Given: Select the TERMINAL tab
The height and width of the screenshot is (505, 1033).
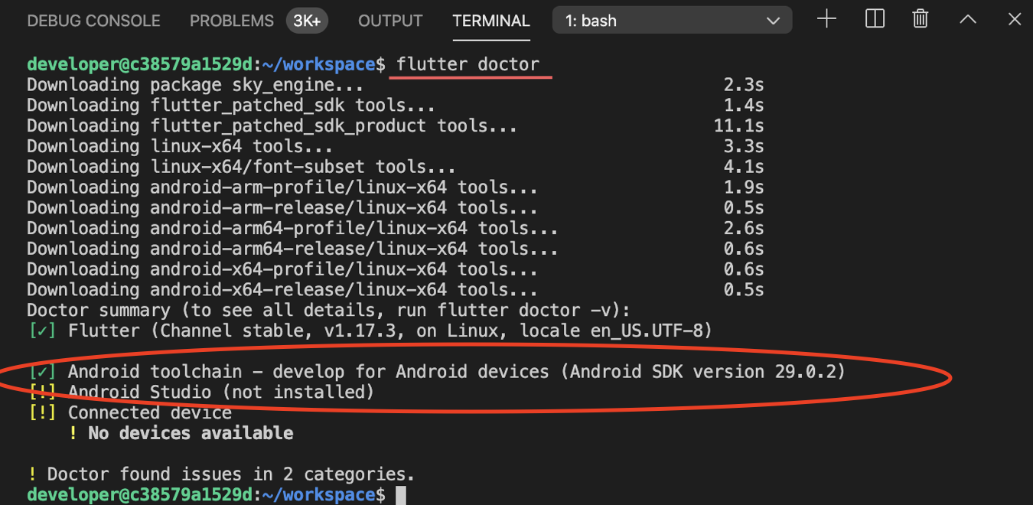Looking at the screenshot, I should point(491,21).
